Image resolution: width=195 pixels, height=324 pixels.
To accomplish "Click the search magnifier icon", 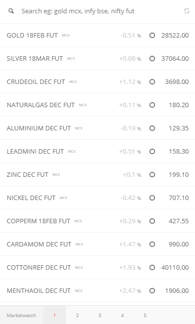I will tap(11, 11).
